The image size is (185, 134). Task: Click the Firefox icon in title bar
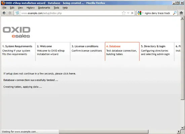3,3
